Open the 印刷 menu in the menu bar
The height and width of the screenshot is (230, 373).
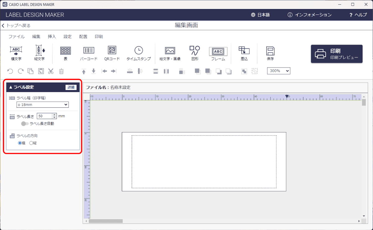click(x=99, y=36)
